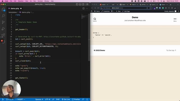Open the Explorer view in VS Code
This screenshot has width=180, height=101.
[x=3, y=9]
